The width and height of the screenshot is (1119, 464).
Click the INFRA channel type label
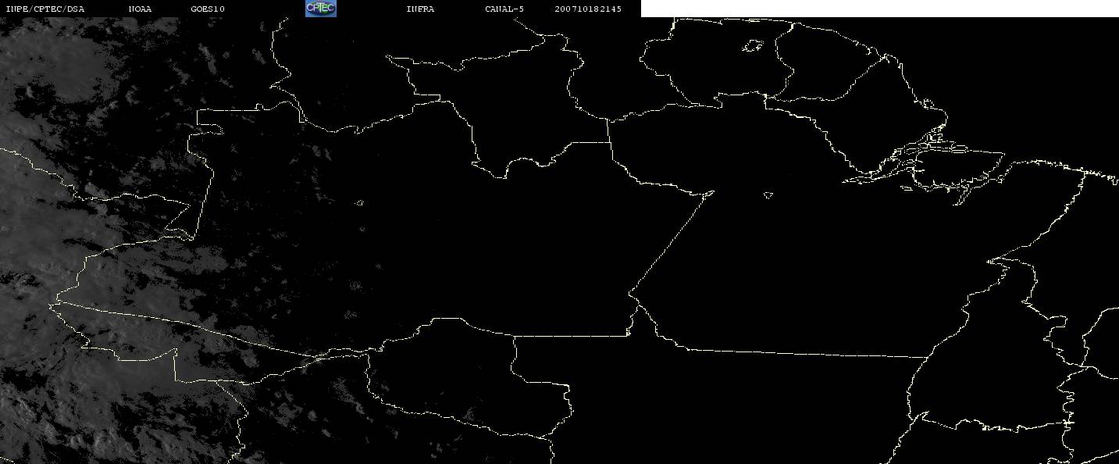click(x=420, y=9)
